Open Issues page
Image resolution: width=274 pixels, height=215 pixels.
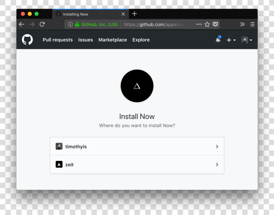coord(85,40)
